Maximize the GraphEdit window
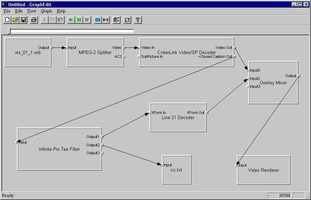Screen dimensions: 311x200 (300, 4)
